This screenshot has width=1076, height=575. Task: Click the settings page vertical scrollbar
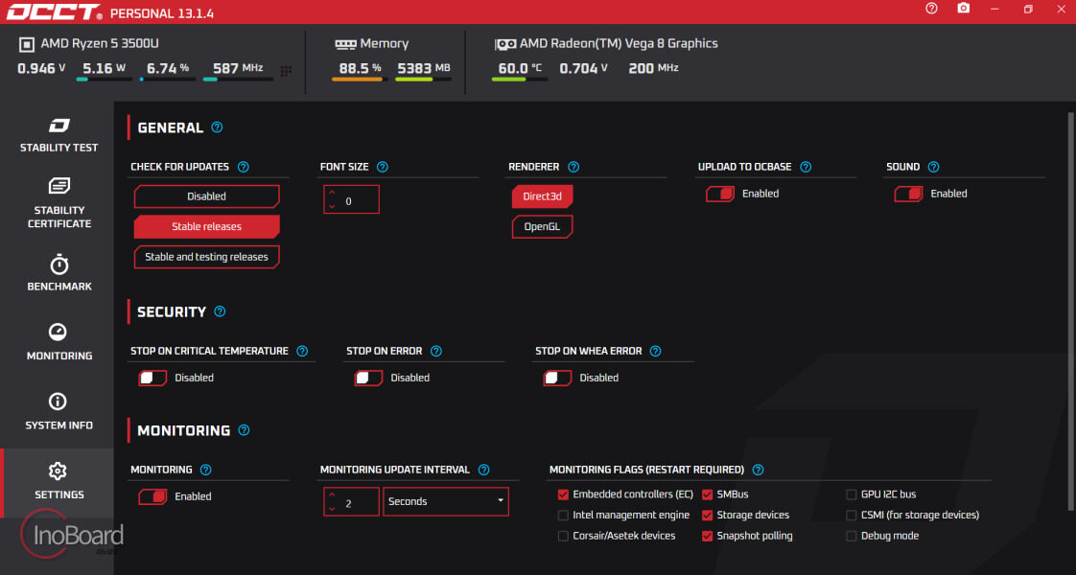(x=1070, y=311)
